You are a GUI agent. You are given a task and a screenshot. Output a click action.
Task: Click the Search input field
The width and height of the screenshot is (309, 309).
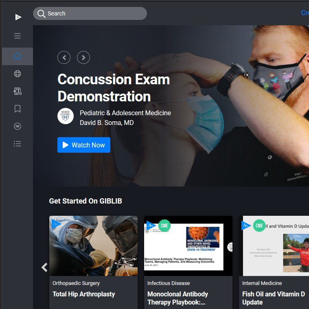[x=90, y=13]
